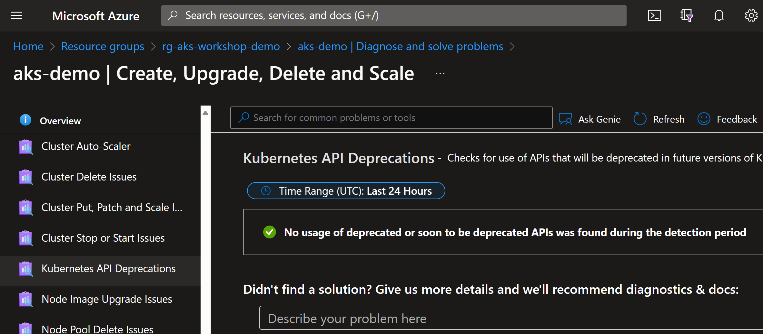
Task: Click the Overview info icon
Action: (x=25, y=120)
